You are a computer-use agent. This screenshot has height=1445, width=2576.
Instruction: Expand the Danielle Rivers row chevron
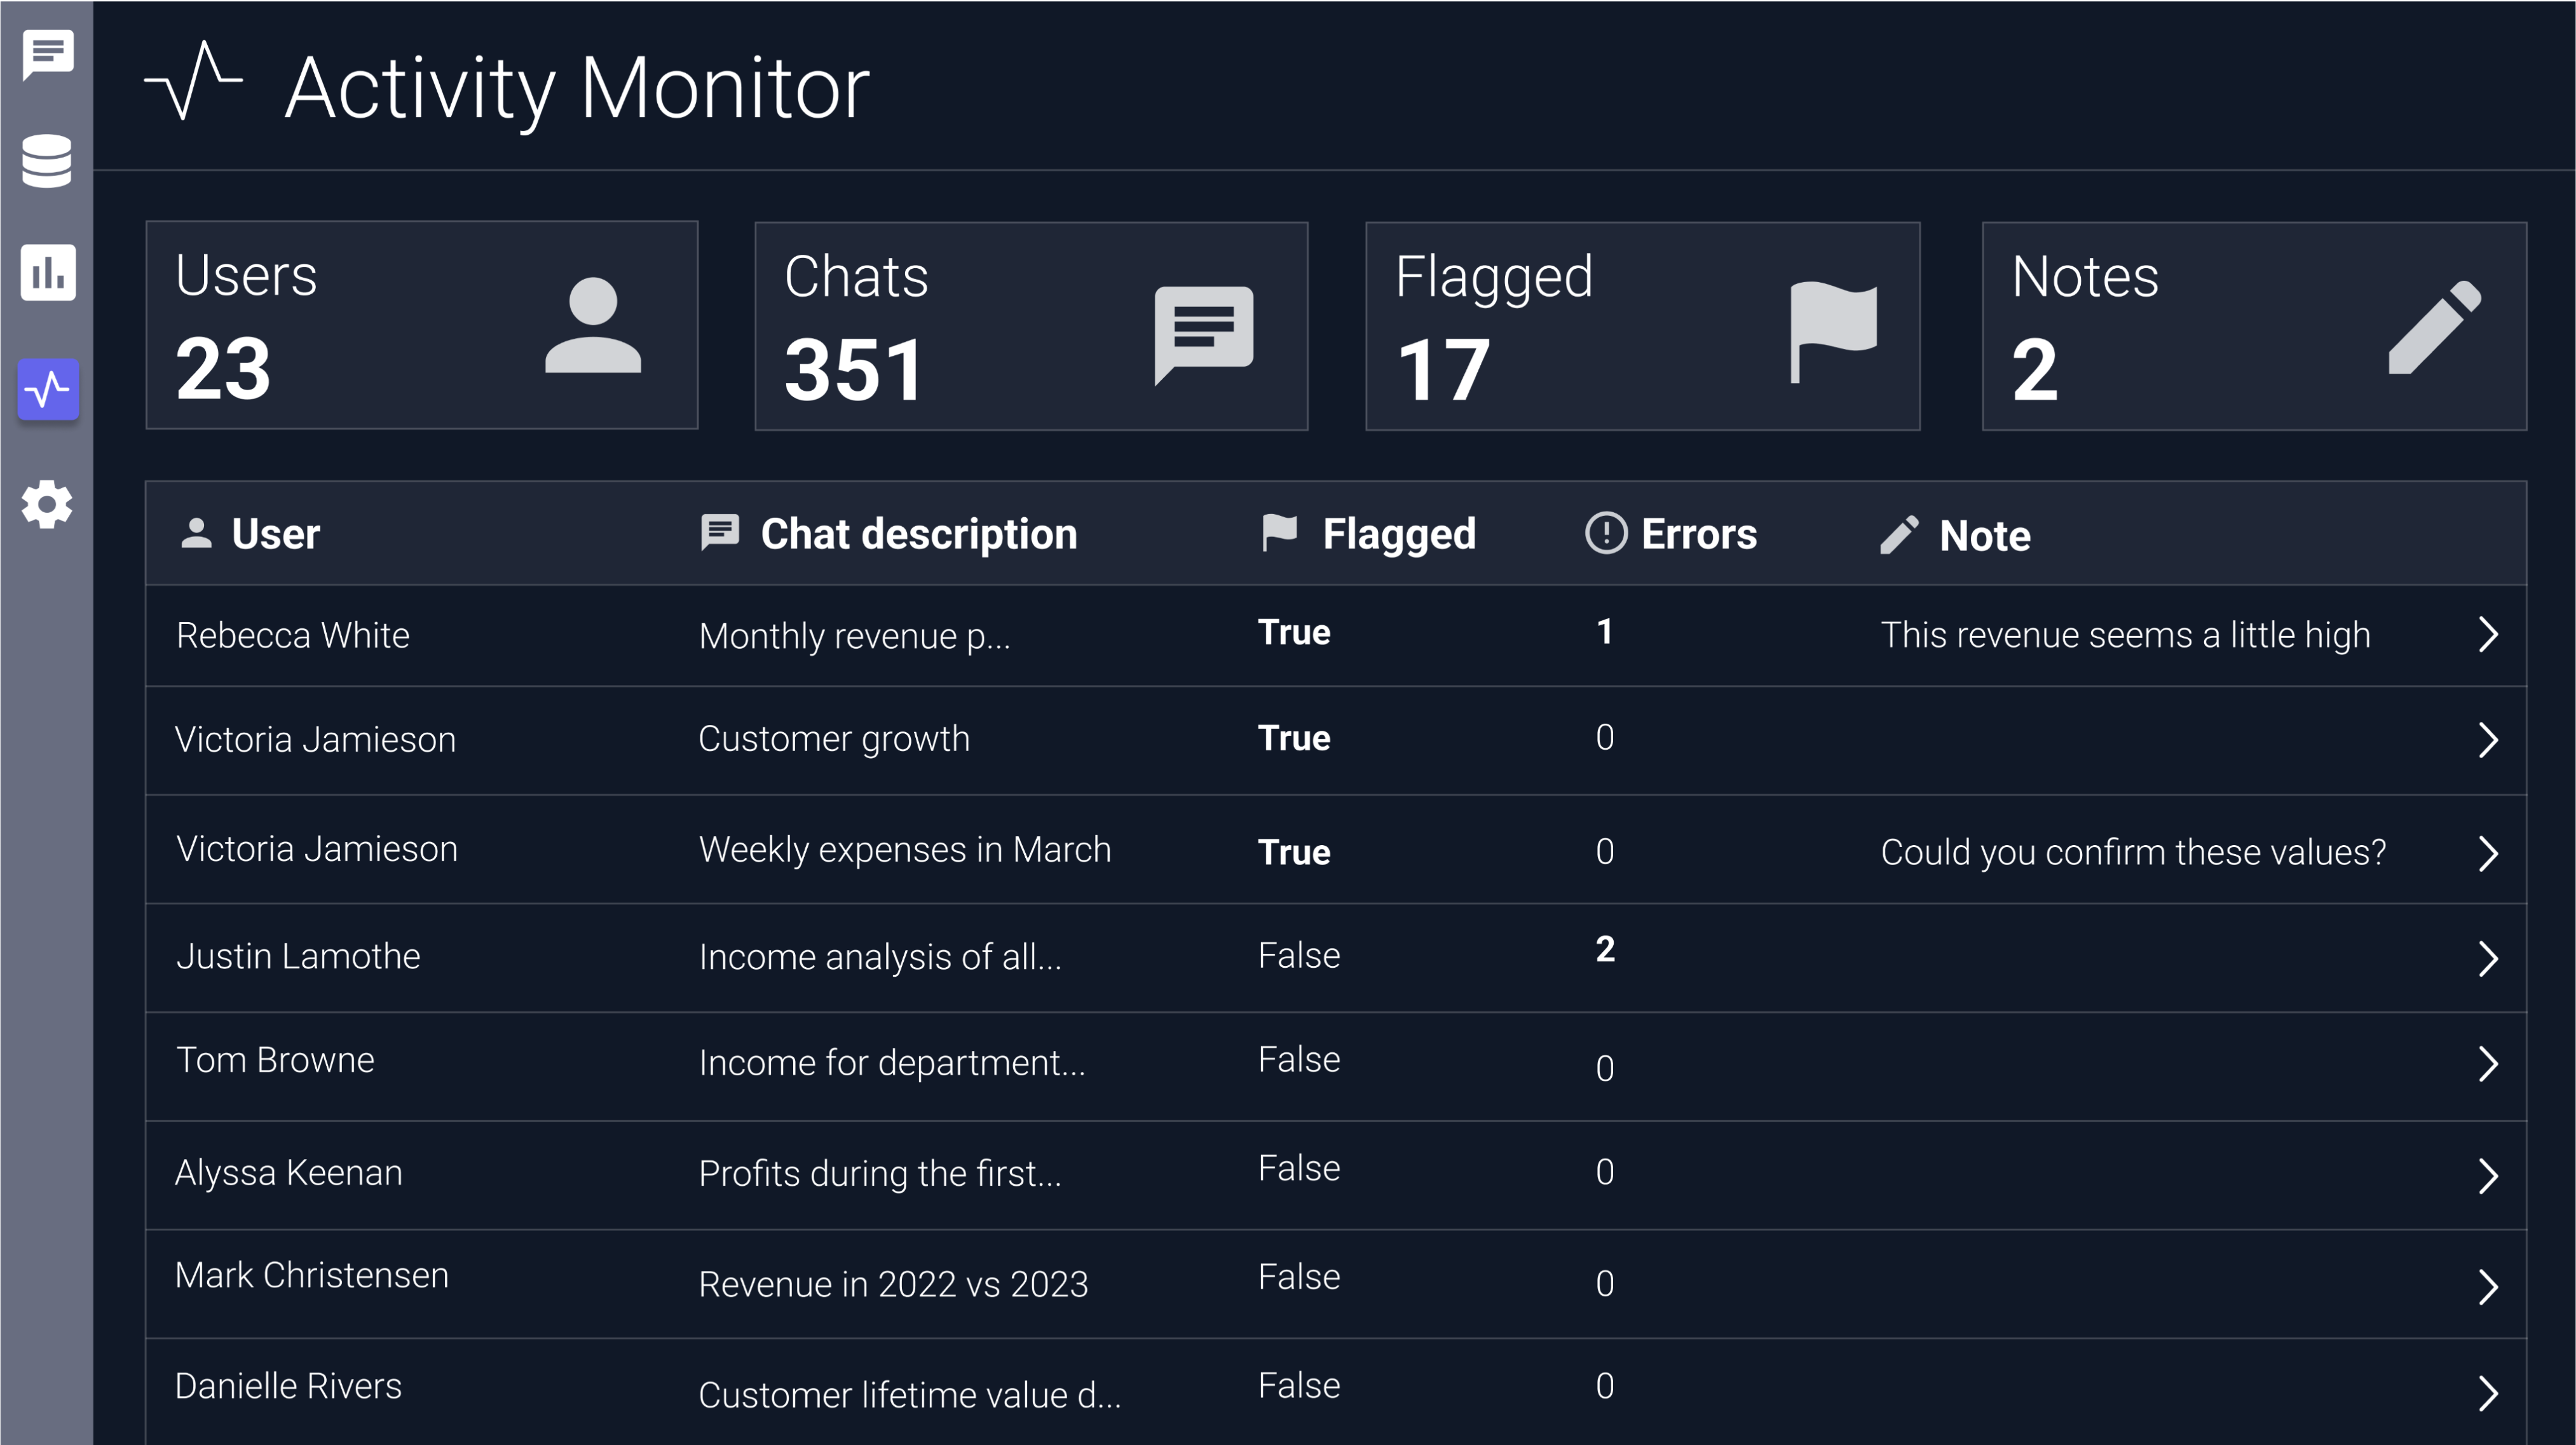[x=2489, y=1393]
